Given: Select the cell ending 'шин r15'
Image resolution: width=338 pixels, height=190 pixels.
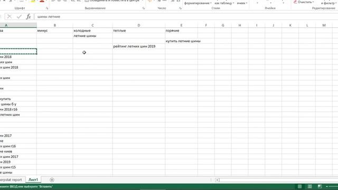Looking at the screenshot, I should coord(18,167).
